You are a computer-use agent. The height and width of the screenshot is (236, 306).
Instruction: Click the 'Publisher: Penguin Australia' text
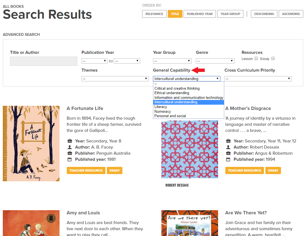tap(103, 153)
